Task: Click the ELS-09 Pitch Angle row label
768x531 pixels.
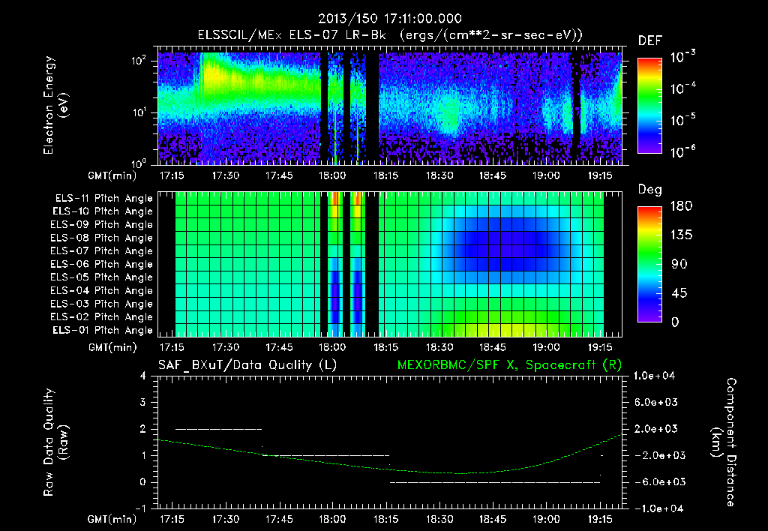Action: click(101, 225)
